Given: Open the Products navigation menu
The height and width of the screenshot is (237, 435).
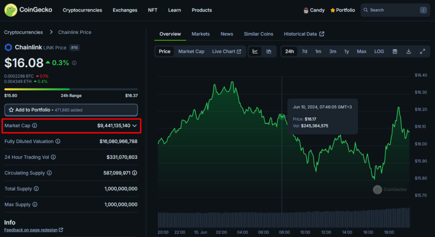Looking at the screenshot, I should point(201,10).
